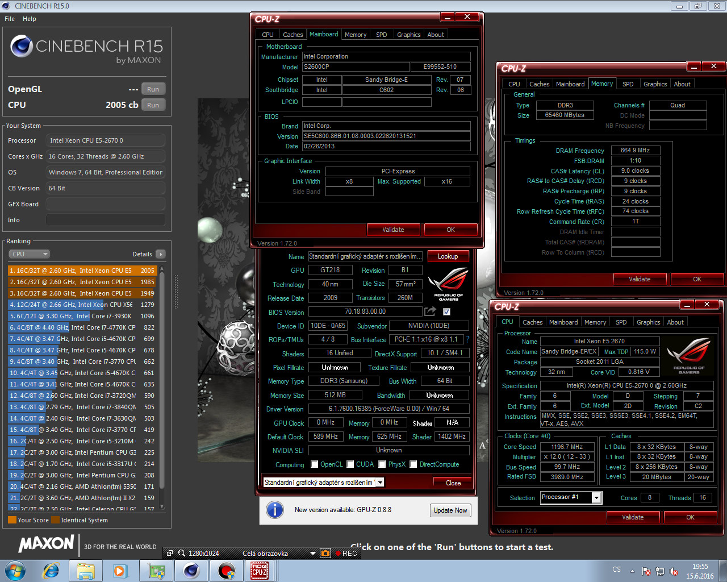Click the CS language indicator in tray
This screenshot has height=582, width=727.
[x=617, y=569]
